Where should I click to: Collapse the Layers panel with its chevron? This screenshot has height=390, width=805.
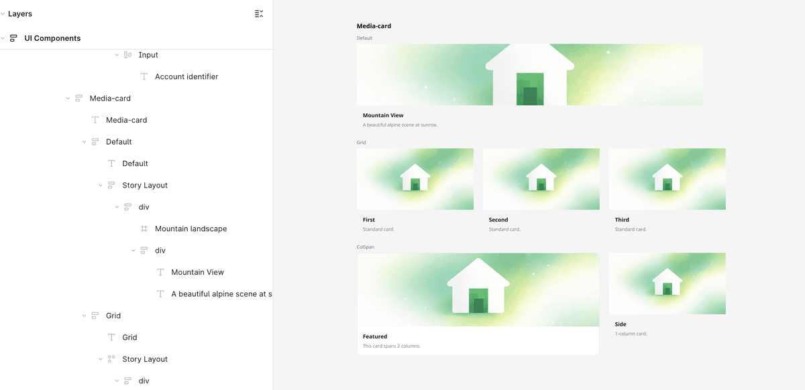(x=4, y=13)
